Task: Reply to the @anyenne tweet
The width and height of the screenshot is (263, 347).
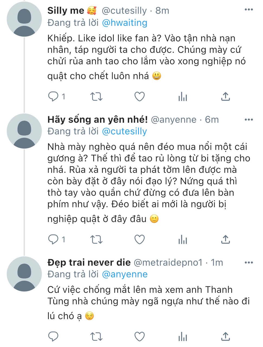Action: tap(53, 239)
